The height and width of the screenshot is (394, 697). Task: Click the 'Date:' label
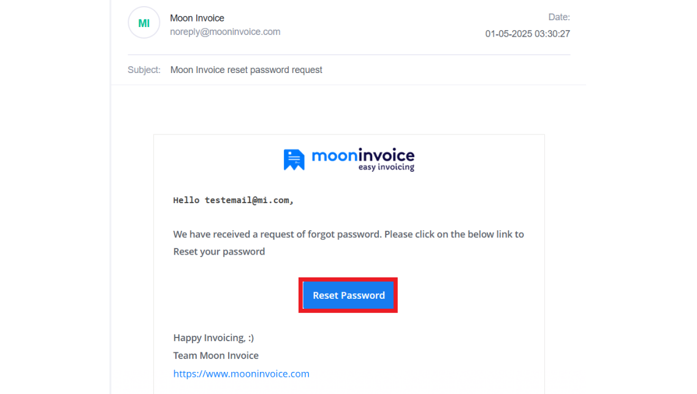coord(558,17)
